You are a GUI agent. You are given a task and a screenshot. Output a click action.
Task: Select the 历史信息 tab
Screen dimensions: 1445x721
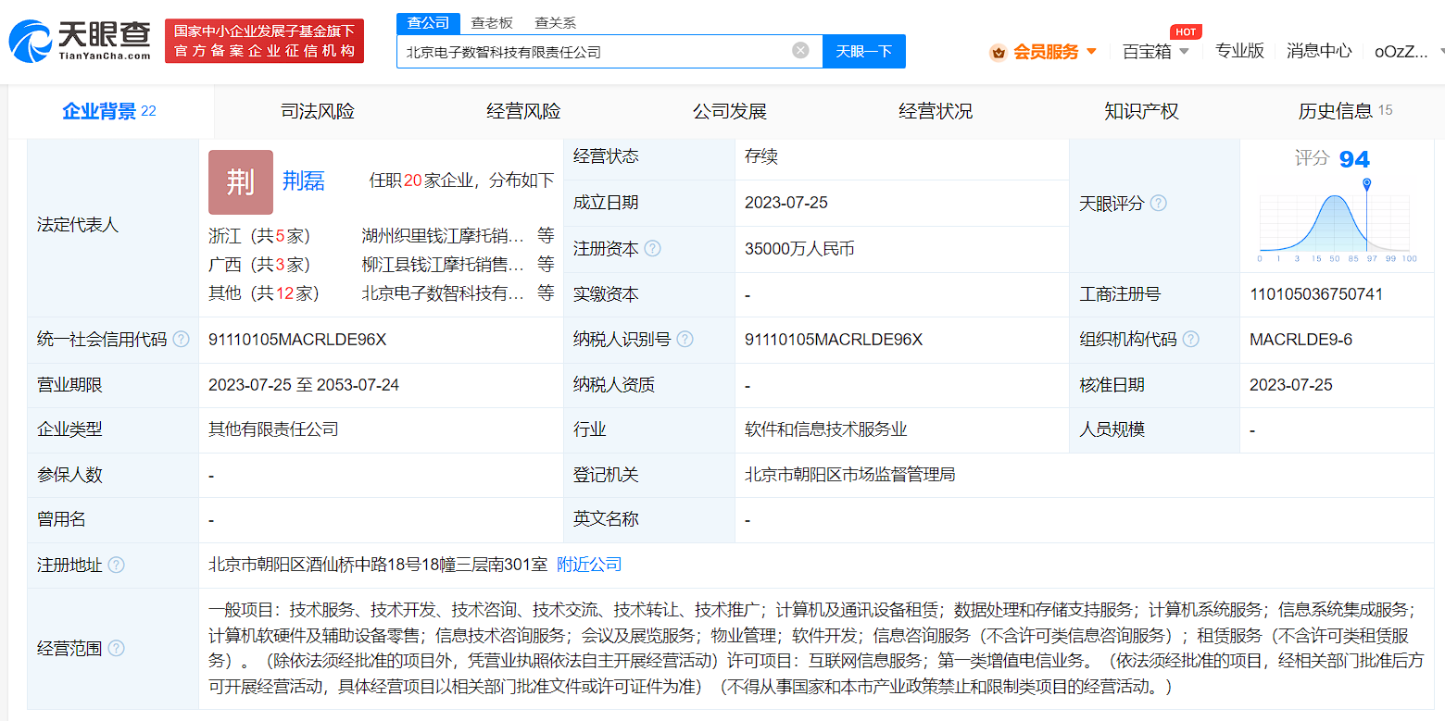(1345, 112)
